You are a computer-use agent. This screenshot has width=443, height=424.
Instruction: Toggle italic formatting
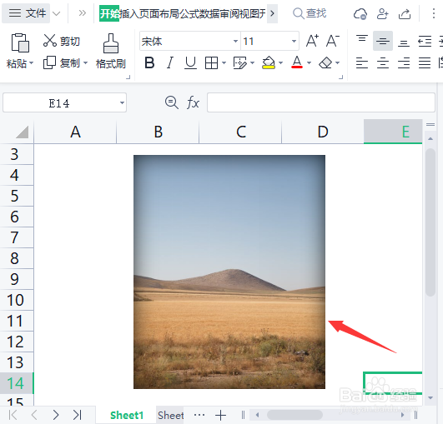(170, 62)
